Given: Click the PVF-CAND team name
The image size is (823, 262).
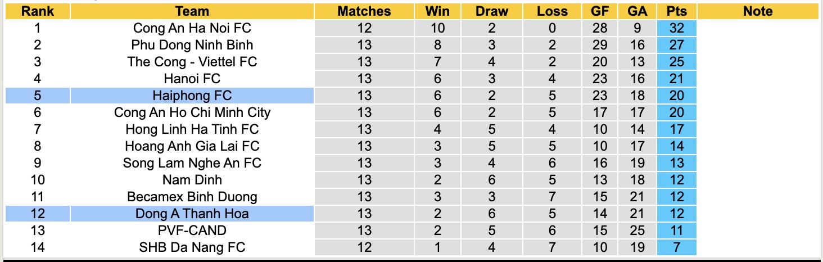Looking at the screenshot, I should [192, 231].
